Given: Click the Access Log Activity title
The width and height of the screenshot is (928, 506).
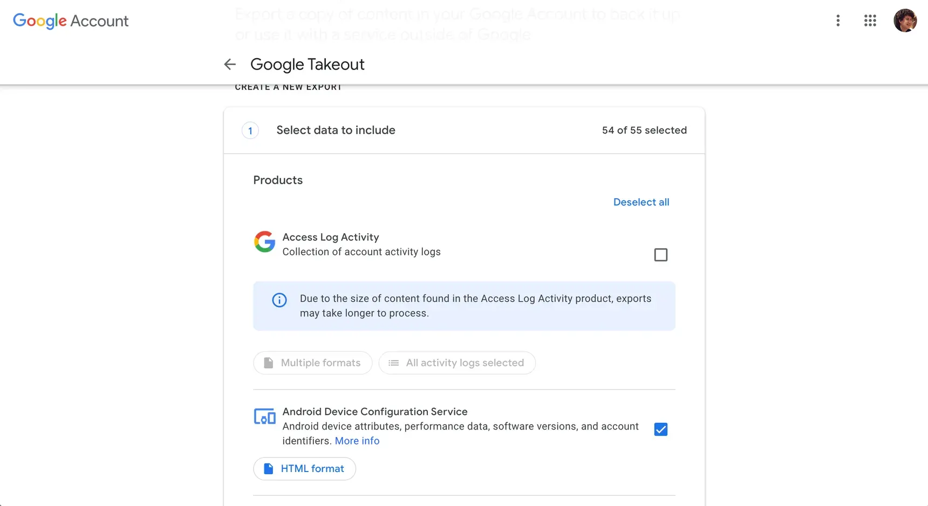Looking at the screenshot, I should 331,237.
